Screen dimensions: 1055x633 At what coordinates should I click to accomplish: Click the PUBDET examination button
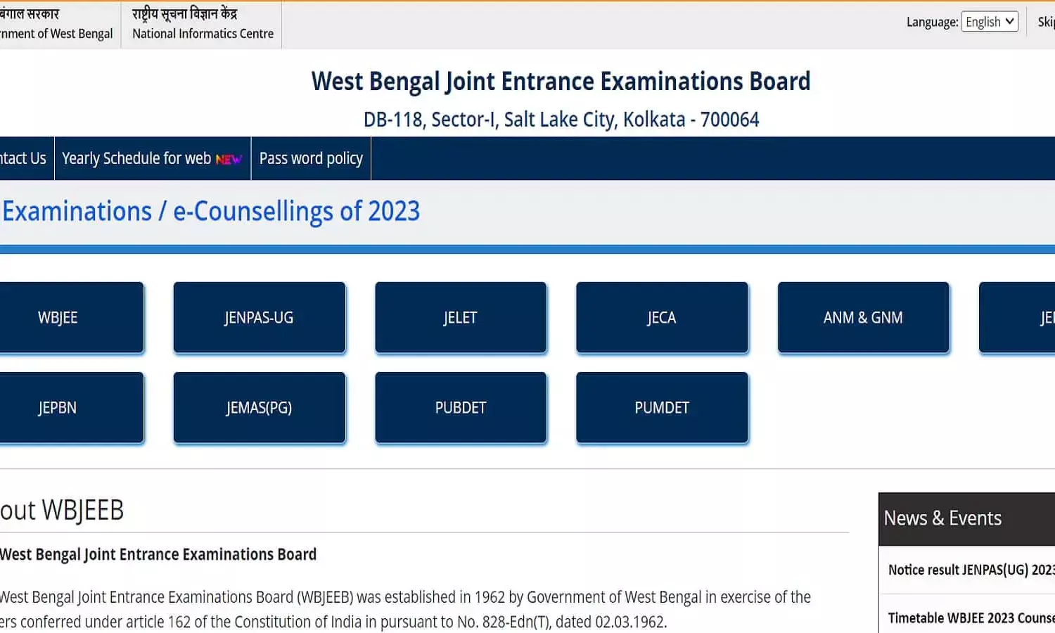click(461, 408)
